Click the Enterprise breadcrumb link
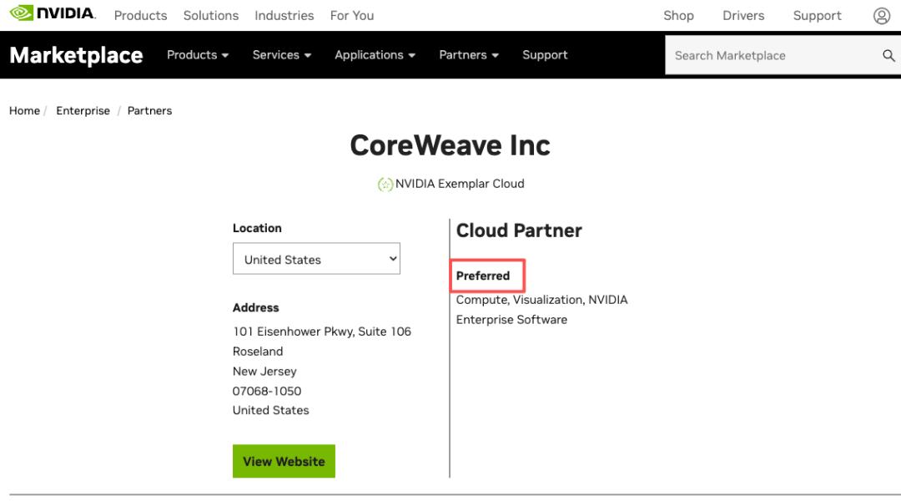 coord(83,110)
